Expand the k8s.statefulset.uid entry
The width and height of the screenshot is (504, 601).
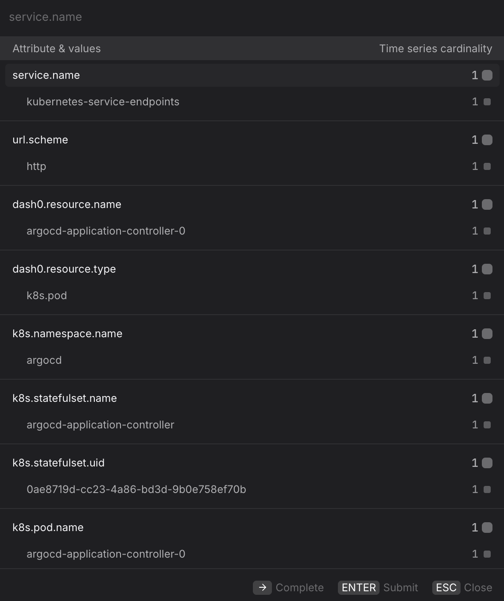[x=58, y=463]
